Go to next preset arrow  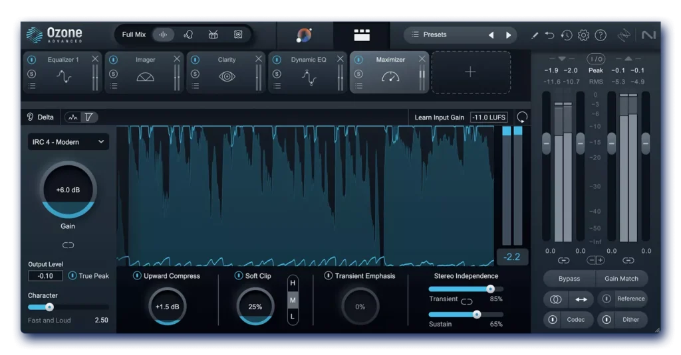click(x=509, y=35)
